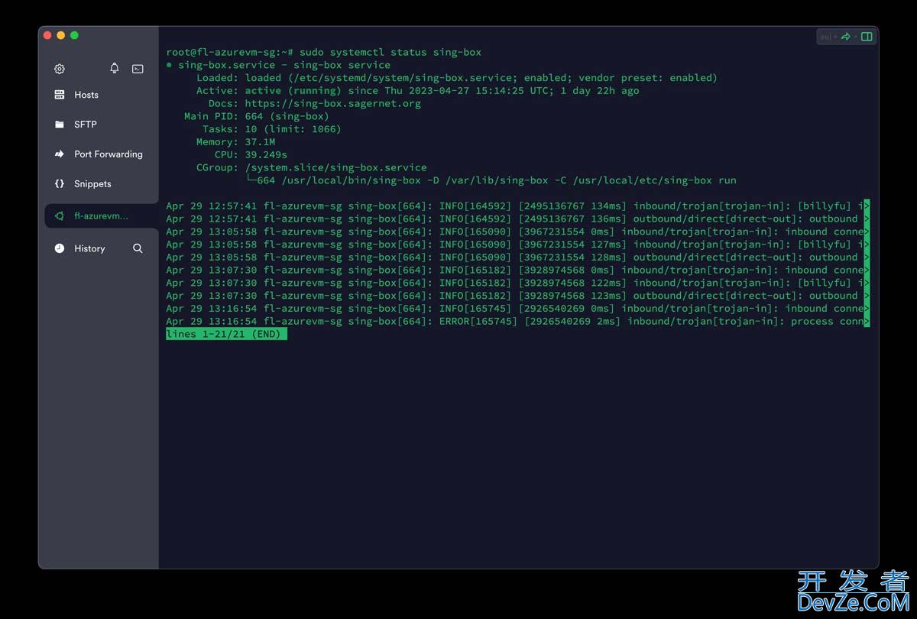Click the docs URL https://sing-box.sagernet.org
Screen dimensions: 917x619
(332, 103)
